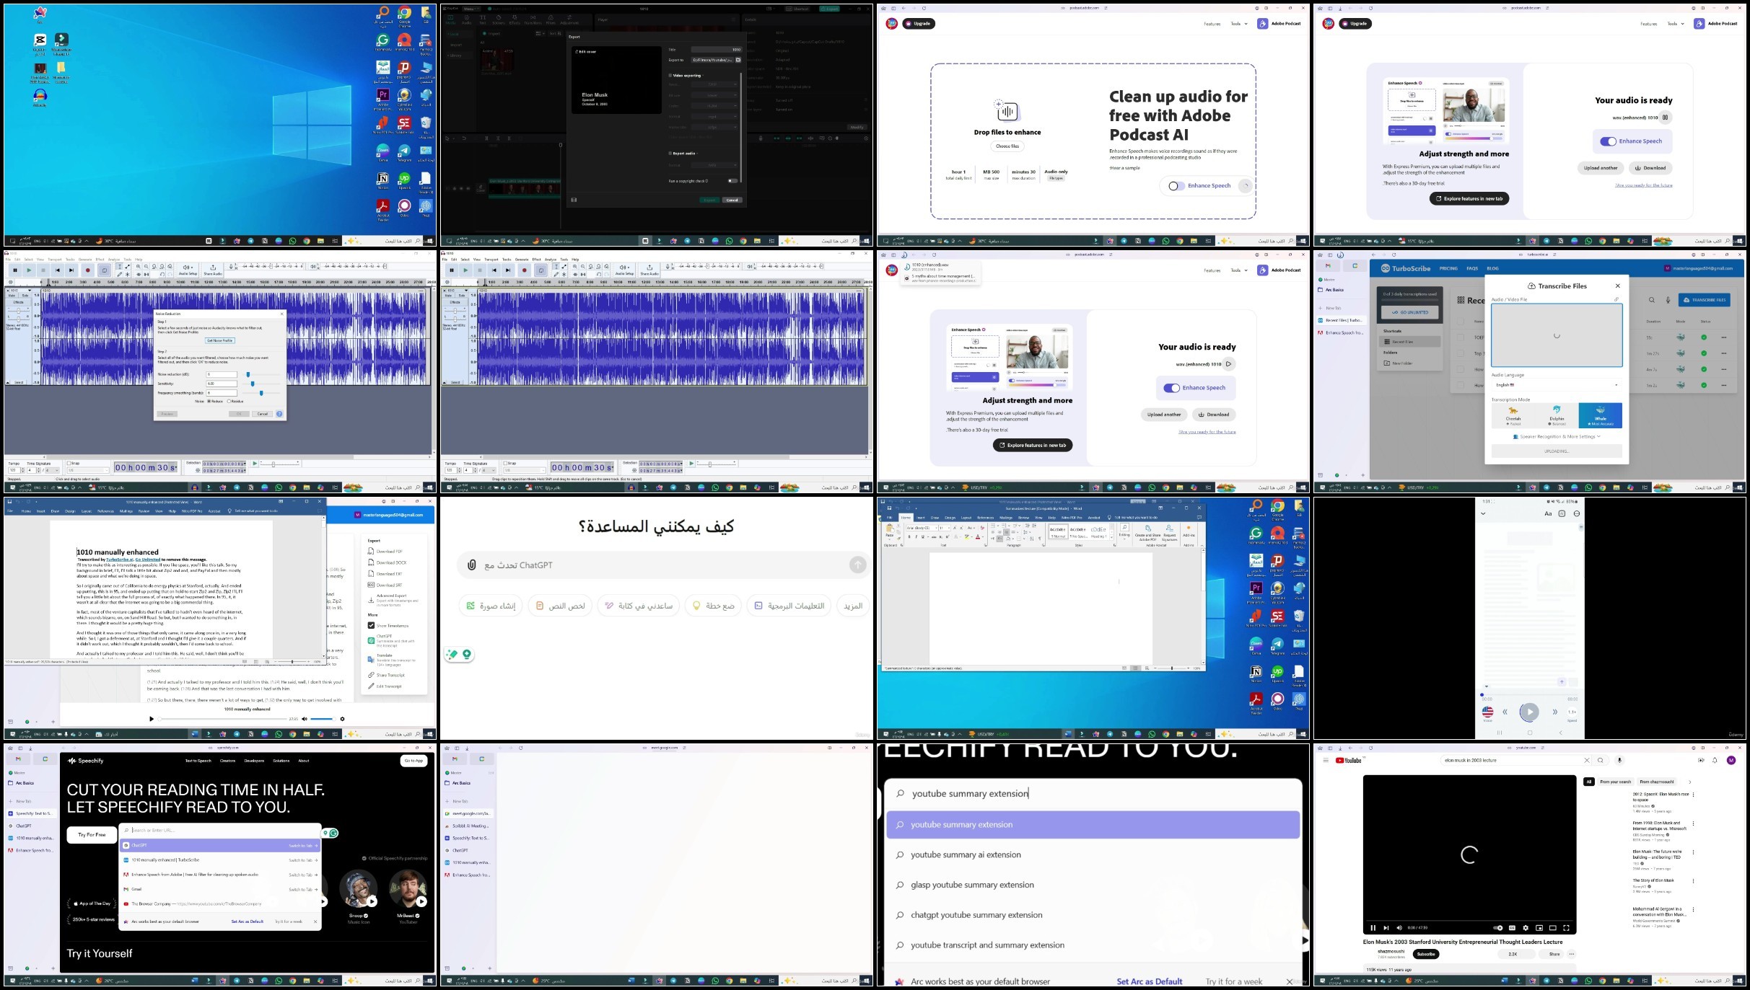Click Choose files on Adobe Podcast

(1007, 146)
